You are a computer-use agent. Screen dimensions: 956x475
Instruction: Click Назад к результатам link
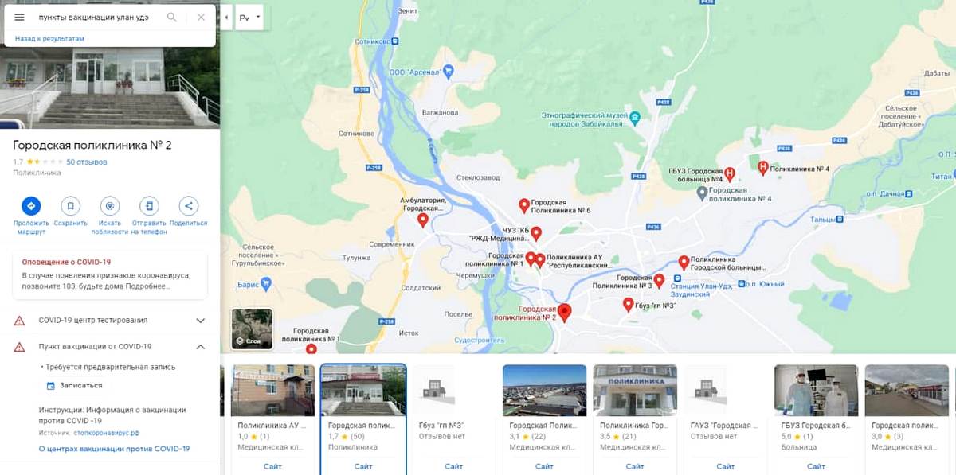[x=49, y=38]
